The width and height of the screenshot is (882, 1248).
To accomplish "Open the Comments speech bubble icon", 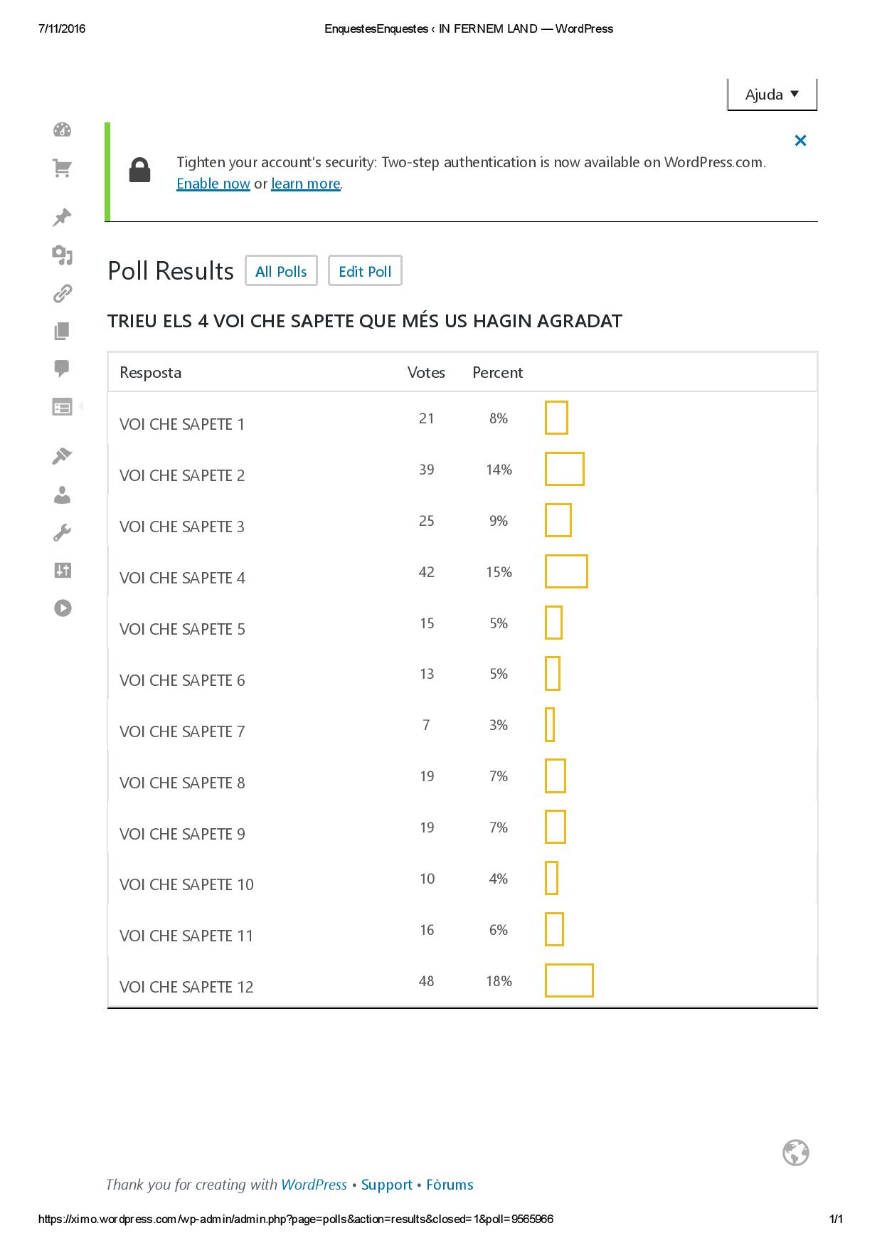I will (63, 369).
